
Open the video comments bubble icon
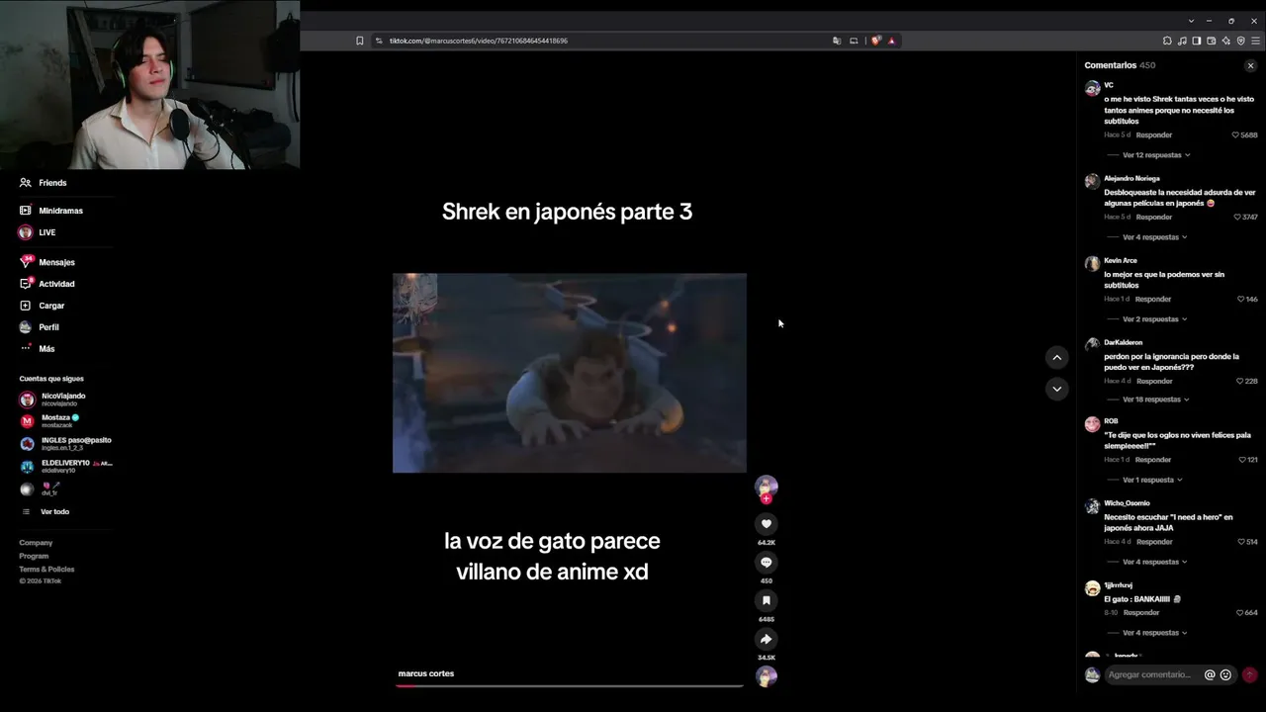(766, 563)
